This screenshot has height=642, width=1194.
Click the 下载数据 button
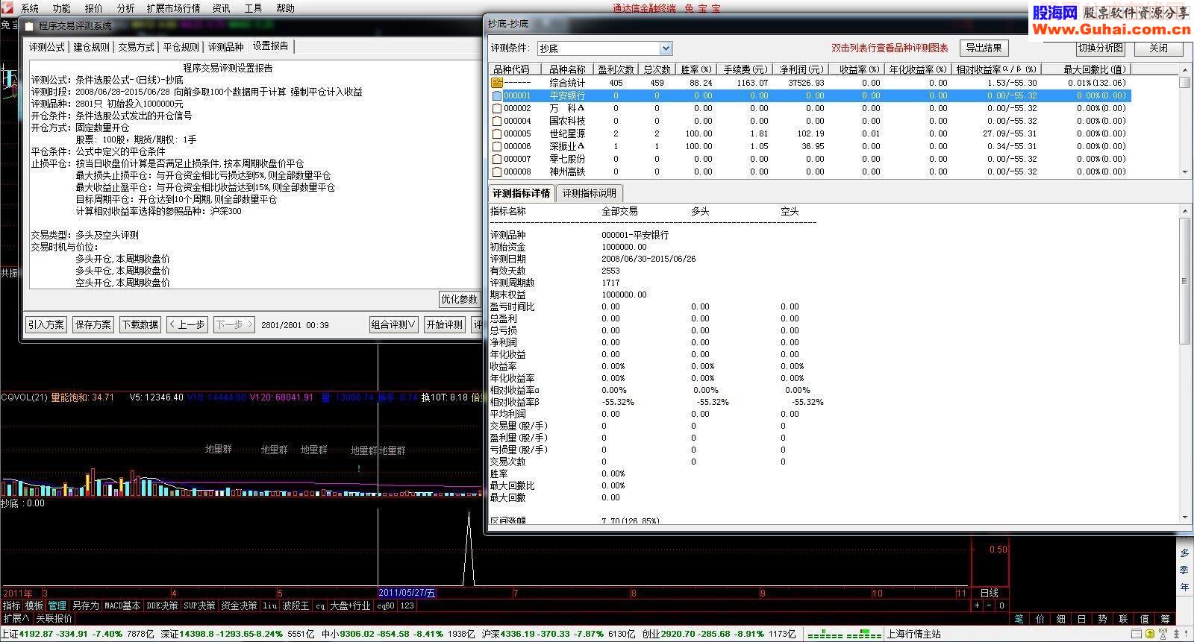click(140, 324)
